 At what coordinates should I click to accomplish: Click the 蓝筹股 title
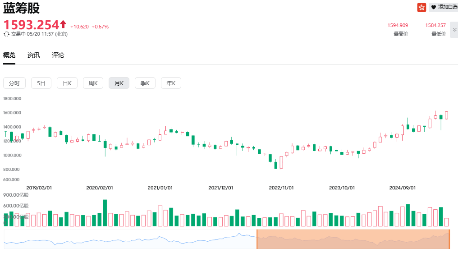tap(21, 8)
